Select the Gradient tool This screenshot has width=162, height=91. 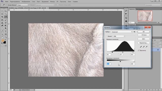pos(6,26)
